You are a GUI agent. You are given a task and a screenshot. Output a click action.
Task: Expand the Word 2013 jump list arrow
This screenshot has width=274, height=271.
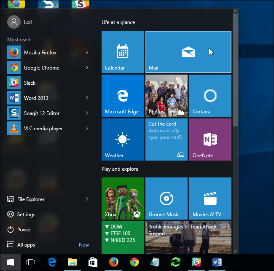click(x=87, y=98)
